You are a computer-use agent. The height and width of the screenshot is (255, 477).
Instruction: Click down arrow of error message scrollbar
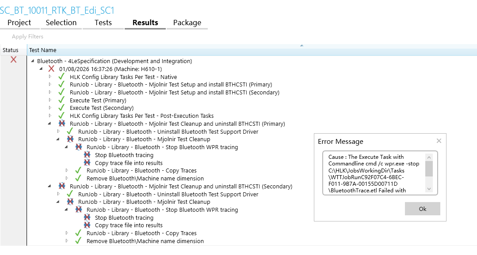coord(429,189)
